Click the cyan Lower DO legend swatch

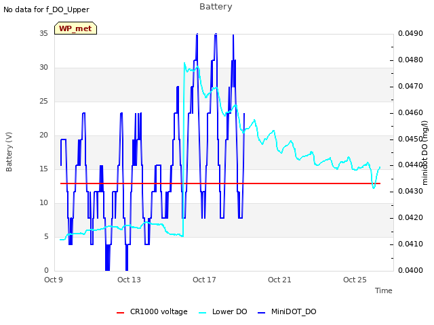coord(203,313)
